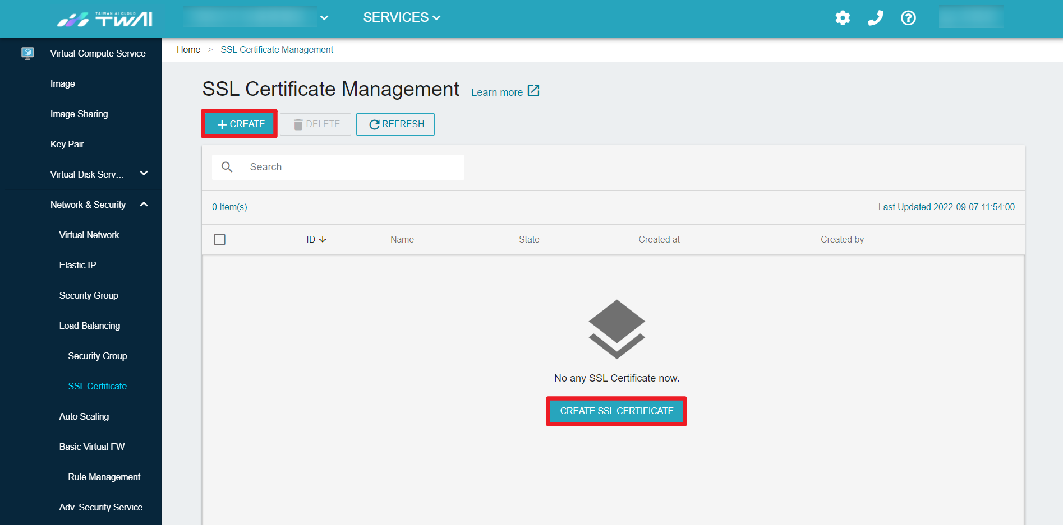
Task: Focus the Search input field
Action: 338,167
